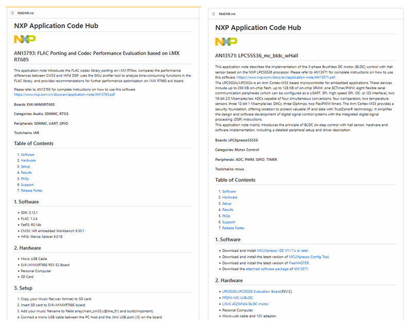Open Release Notes link in right Table of Contents

[233, 228]
